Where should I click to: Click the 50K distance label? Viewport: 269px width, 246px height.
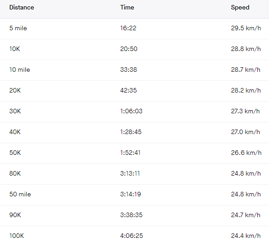tap(15, 153)
